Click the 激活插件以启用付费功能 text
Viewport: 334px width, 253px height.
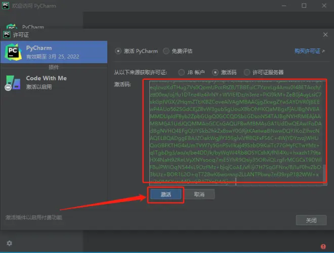34,217
